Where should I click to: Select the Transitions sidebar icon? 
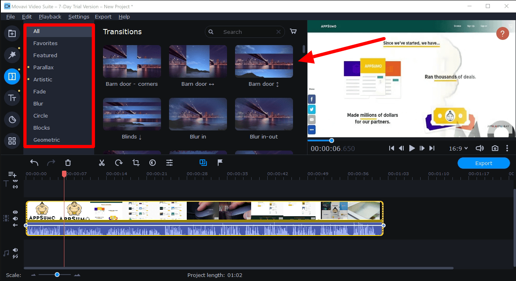pos(12,76)
